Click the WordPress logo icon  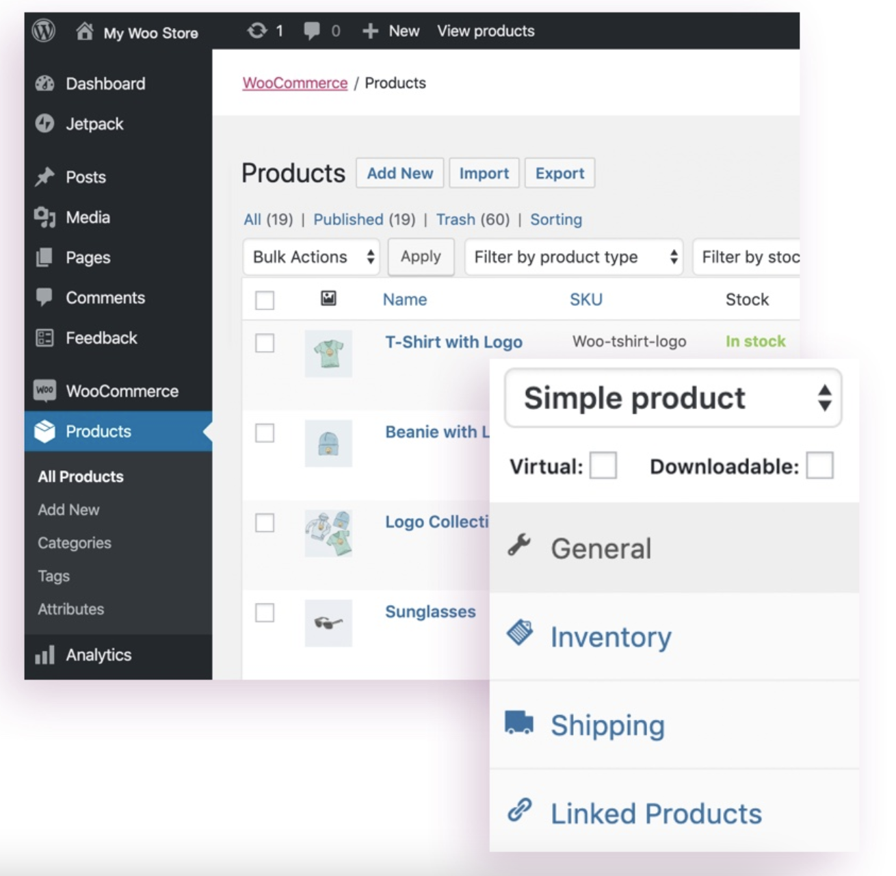pos(44,31)
